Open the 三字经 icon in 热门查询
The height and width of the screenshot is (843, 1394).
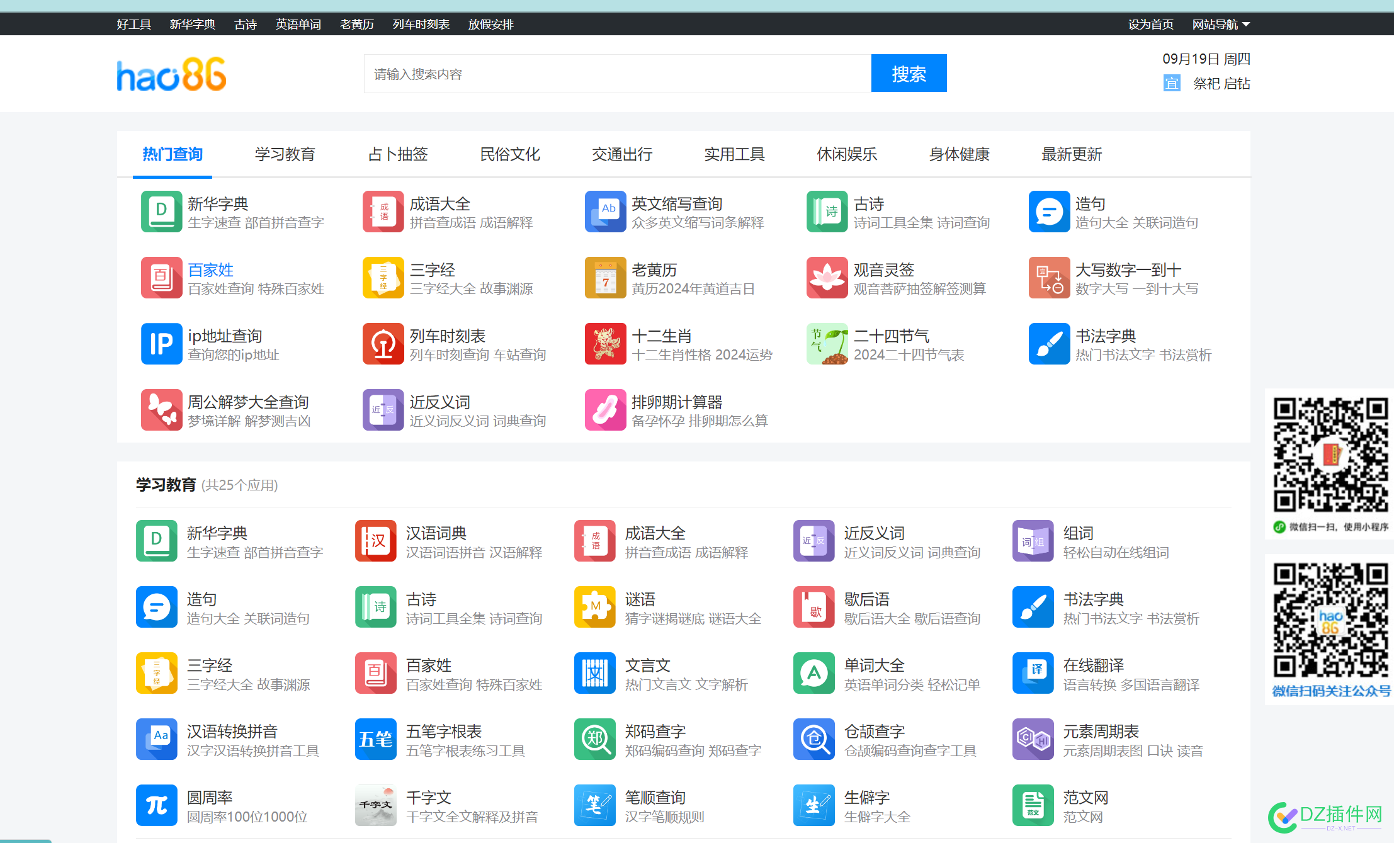click(x=383, y=278)
